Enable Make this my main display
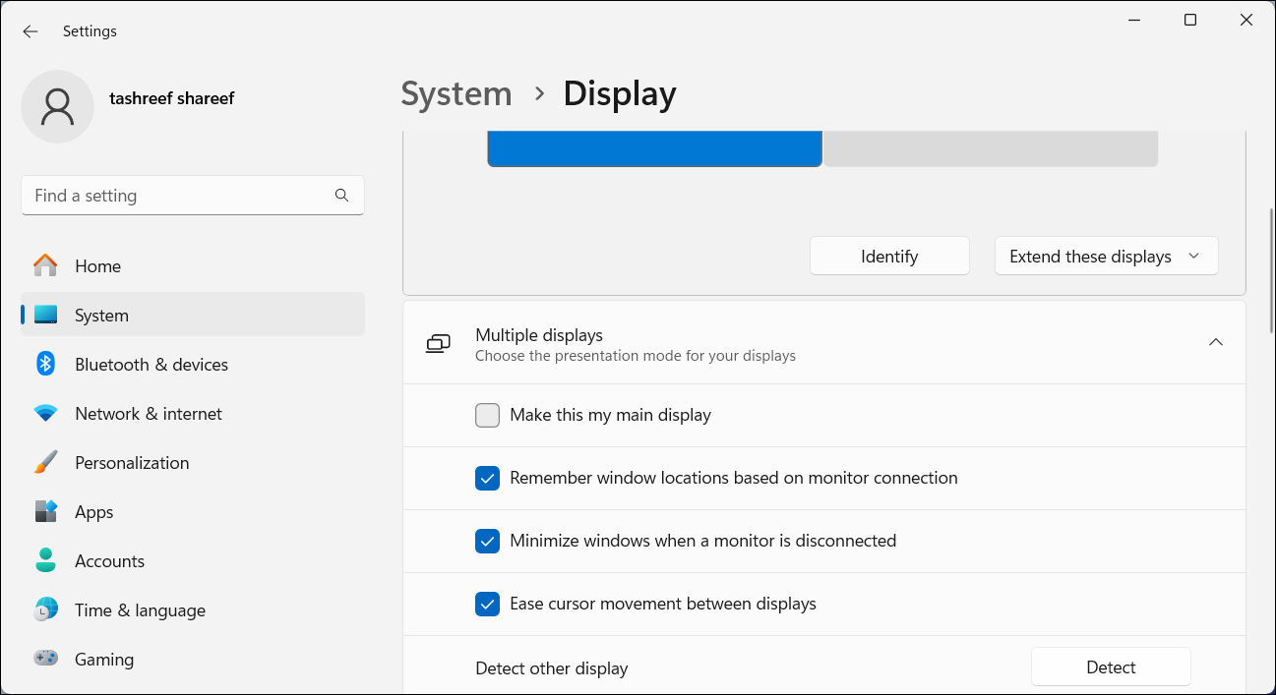The width and height of the screenshot is (1276, 695). (487, 415)
